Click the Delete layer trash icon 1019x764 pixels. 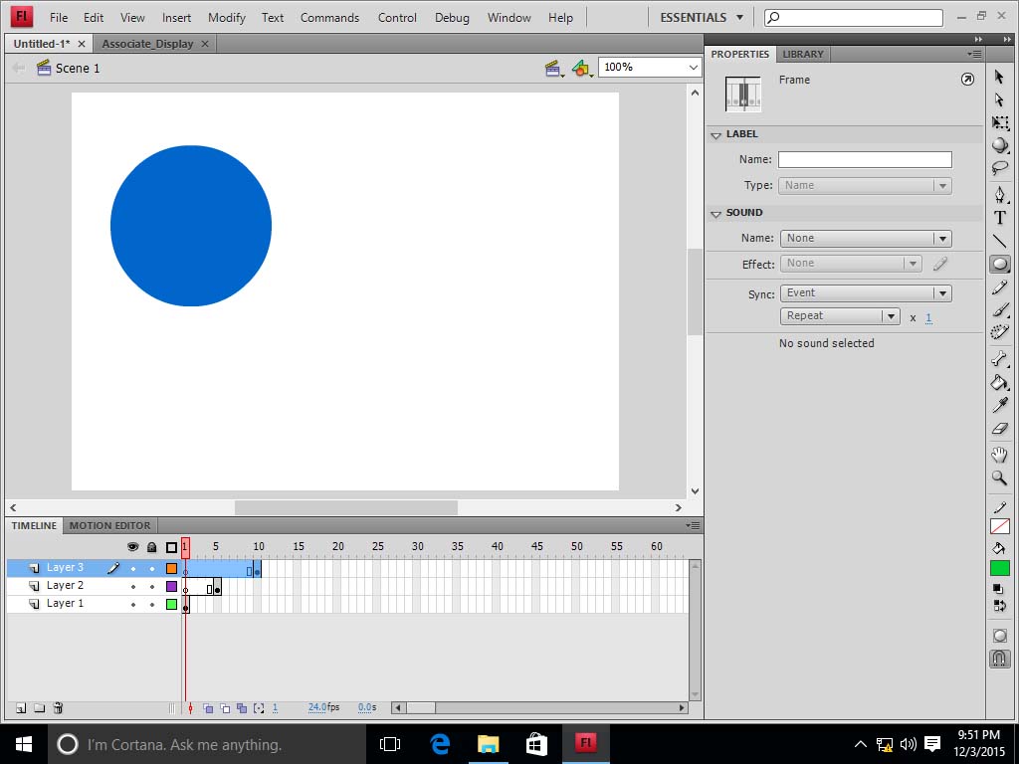click(58, 708)
